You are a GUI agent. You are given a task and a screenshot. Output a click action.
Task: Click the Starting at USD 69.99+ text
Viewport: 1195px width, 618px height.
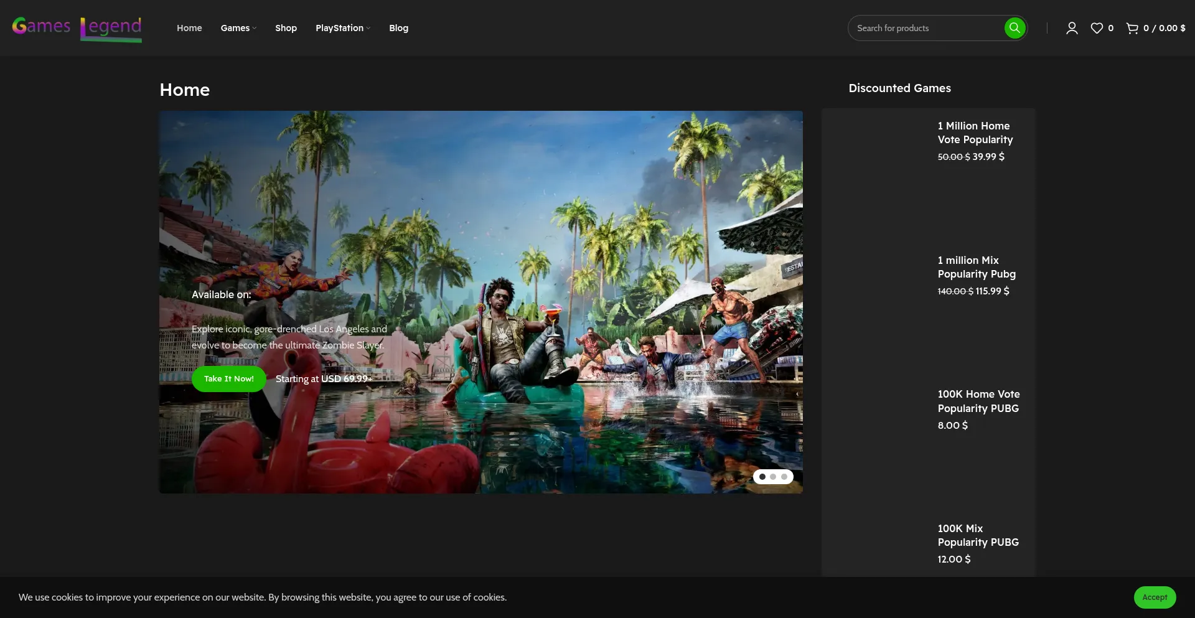click(x=324, y=379)
